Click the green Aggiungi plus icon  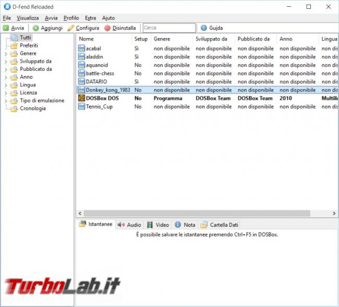pyautogui.click(x=35, y=28)
